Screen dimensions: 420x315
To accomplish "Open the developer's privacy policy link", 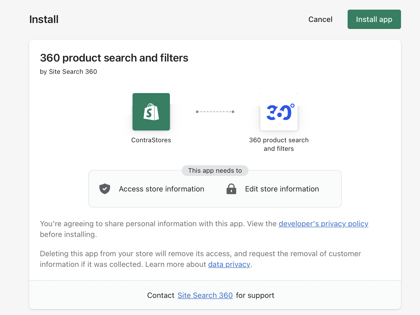I will point(323,224).
